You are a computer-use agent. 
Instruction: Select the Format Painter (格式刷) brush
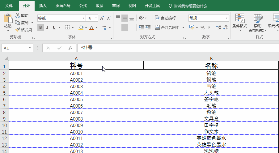click(18, 30)
